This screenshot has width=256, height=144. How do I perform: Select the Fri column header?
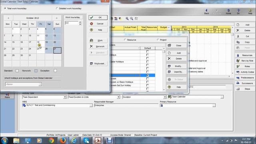41,24
